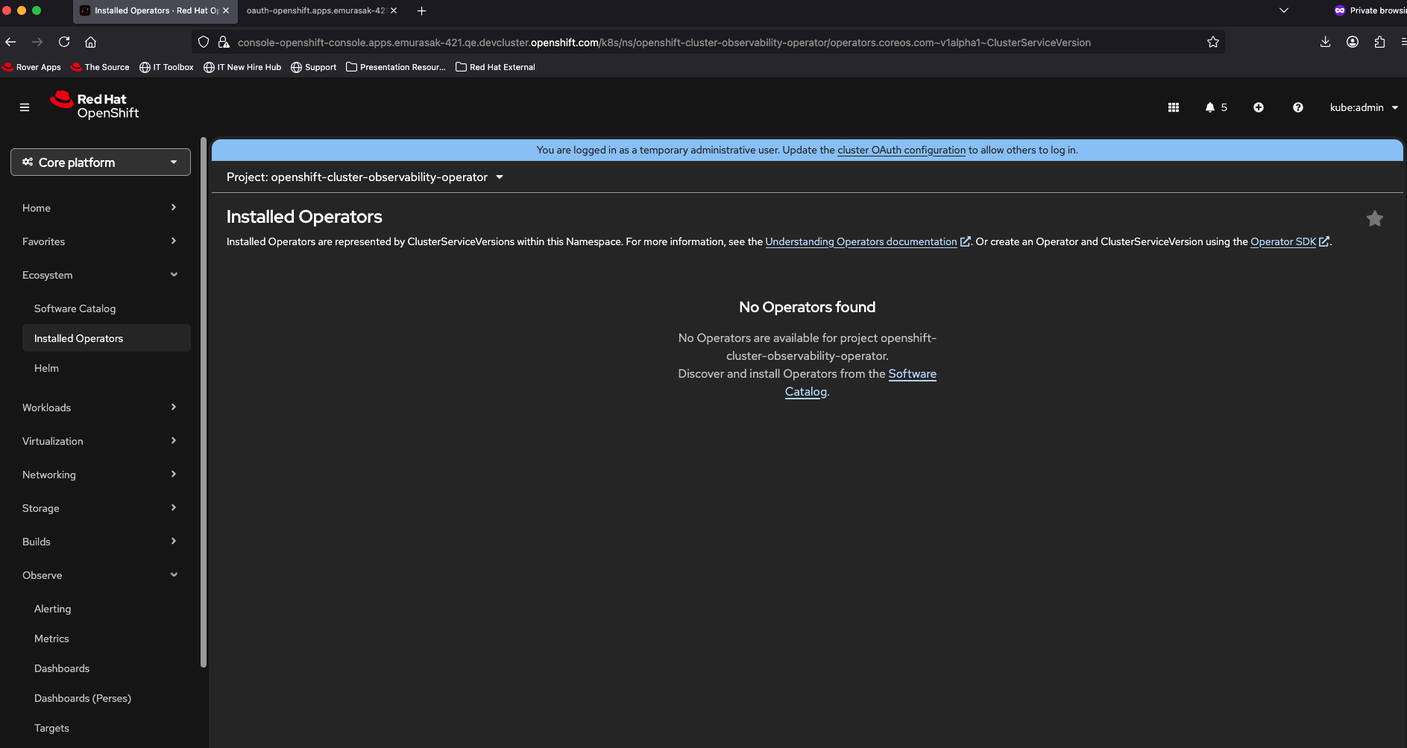The width and height of the screenshot is (1407, 748).
Task: Open the browser downloads panel
Action: pos(1325,42)
